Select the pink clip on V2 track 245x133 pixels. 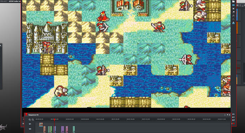click(x=67, y=129)
